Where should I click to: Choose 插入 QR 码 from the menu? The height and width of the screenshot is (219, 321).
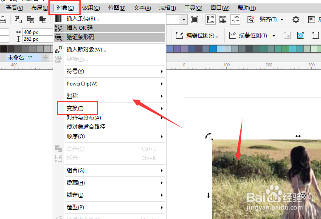click(110, 28)
